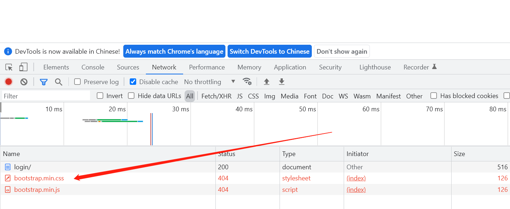Import HAR file upload icon
Image resolution: width=510 pixels, height=209 pixels.
pyautogui.click(x=267, y=82)
